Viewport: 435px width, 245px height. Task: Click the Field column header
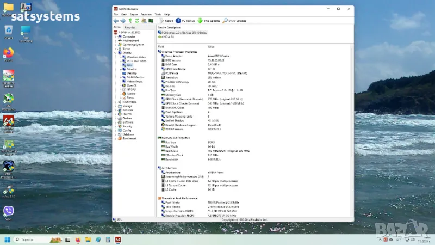161,47
